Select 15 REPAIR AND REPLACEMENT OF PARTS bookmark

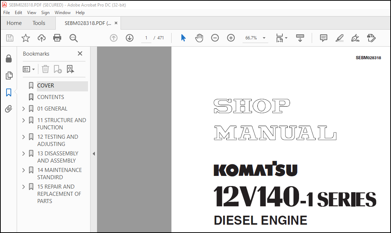pyautogui.click(x=59, y=194)
